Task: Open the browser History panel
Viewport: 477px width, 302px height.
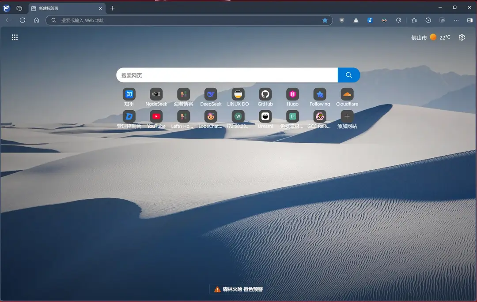Action: tap(428, 20)
